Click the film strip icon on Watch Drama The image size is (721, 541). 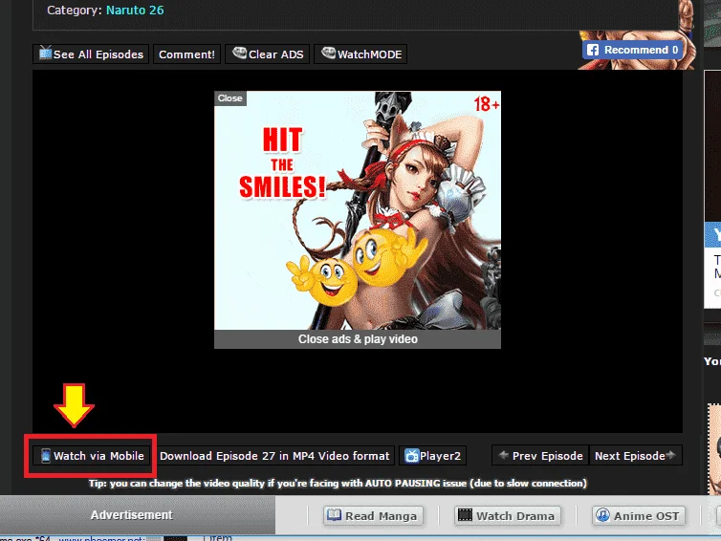click(x=465, y=515)
